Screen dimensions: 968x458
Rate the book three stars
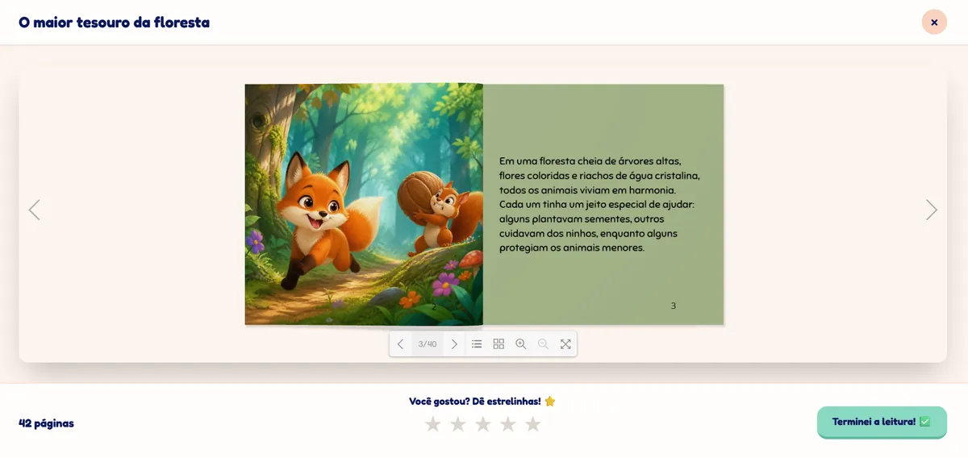coord(483,423)
